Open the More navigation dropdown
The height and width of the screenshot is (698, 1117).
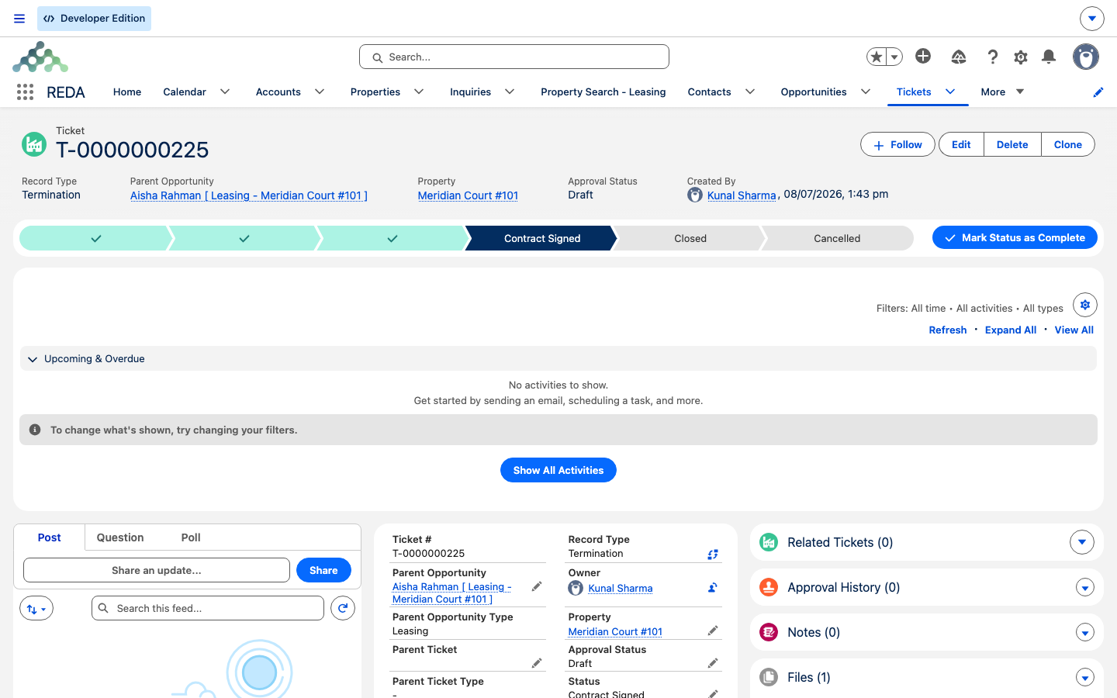point(1002,92)
